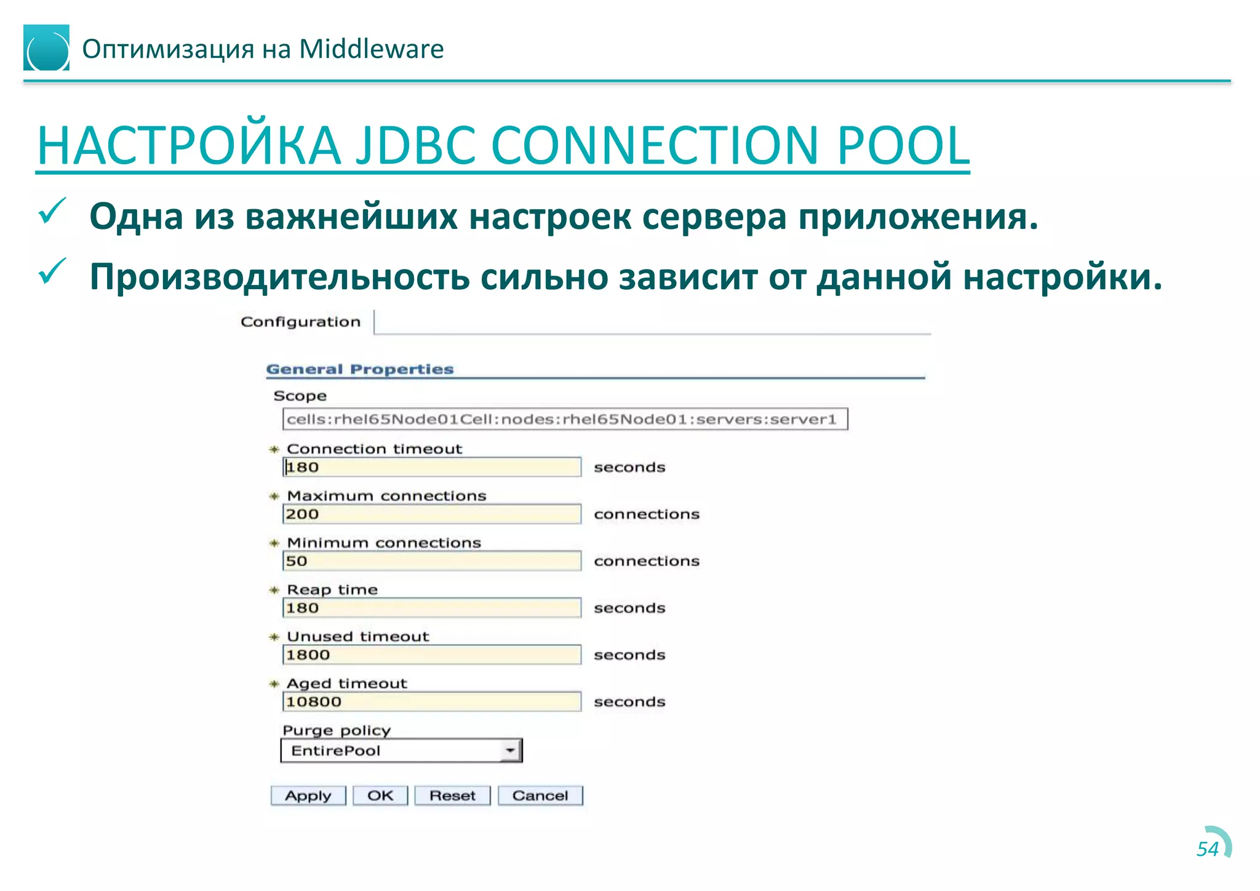Click the Reset button
Screen dimensions: 1260x891
click(452, 796)
